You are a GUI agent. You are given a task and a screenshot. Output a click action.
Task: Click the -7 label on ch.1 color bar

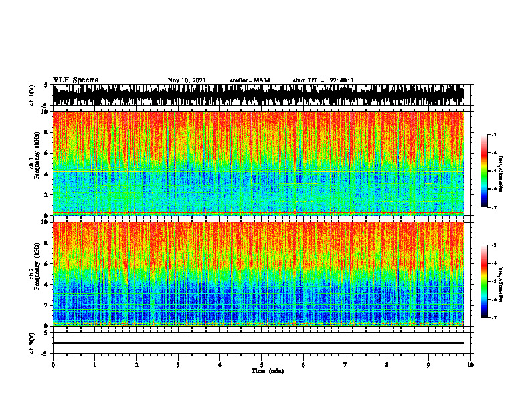pos(494,207)
